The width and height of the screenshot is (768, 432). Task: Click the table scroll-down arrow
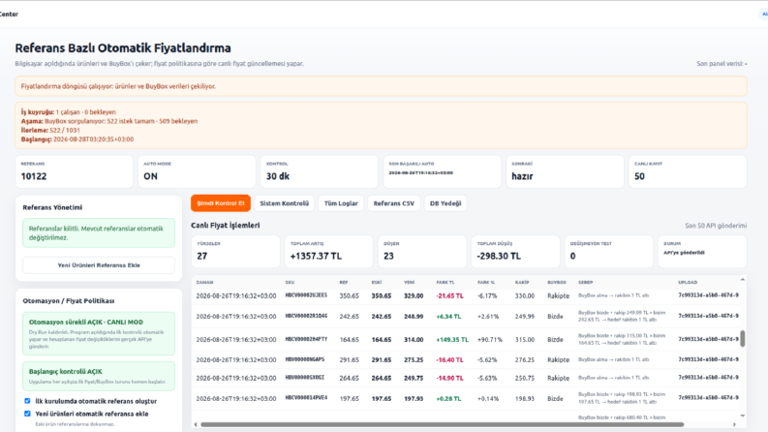[743, 416]
